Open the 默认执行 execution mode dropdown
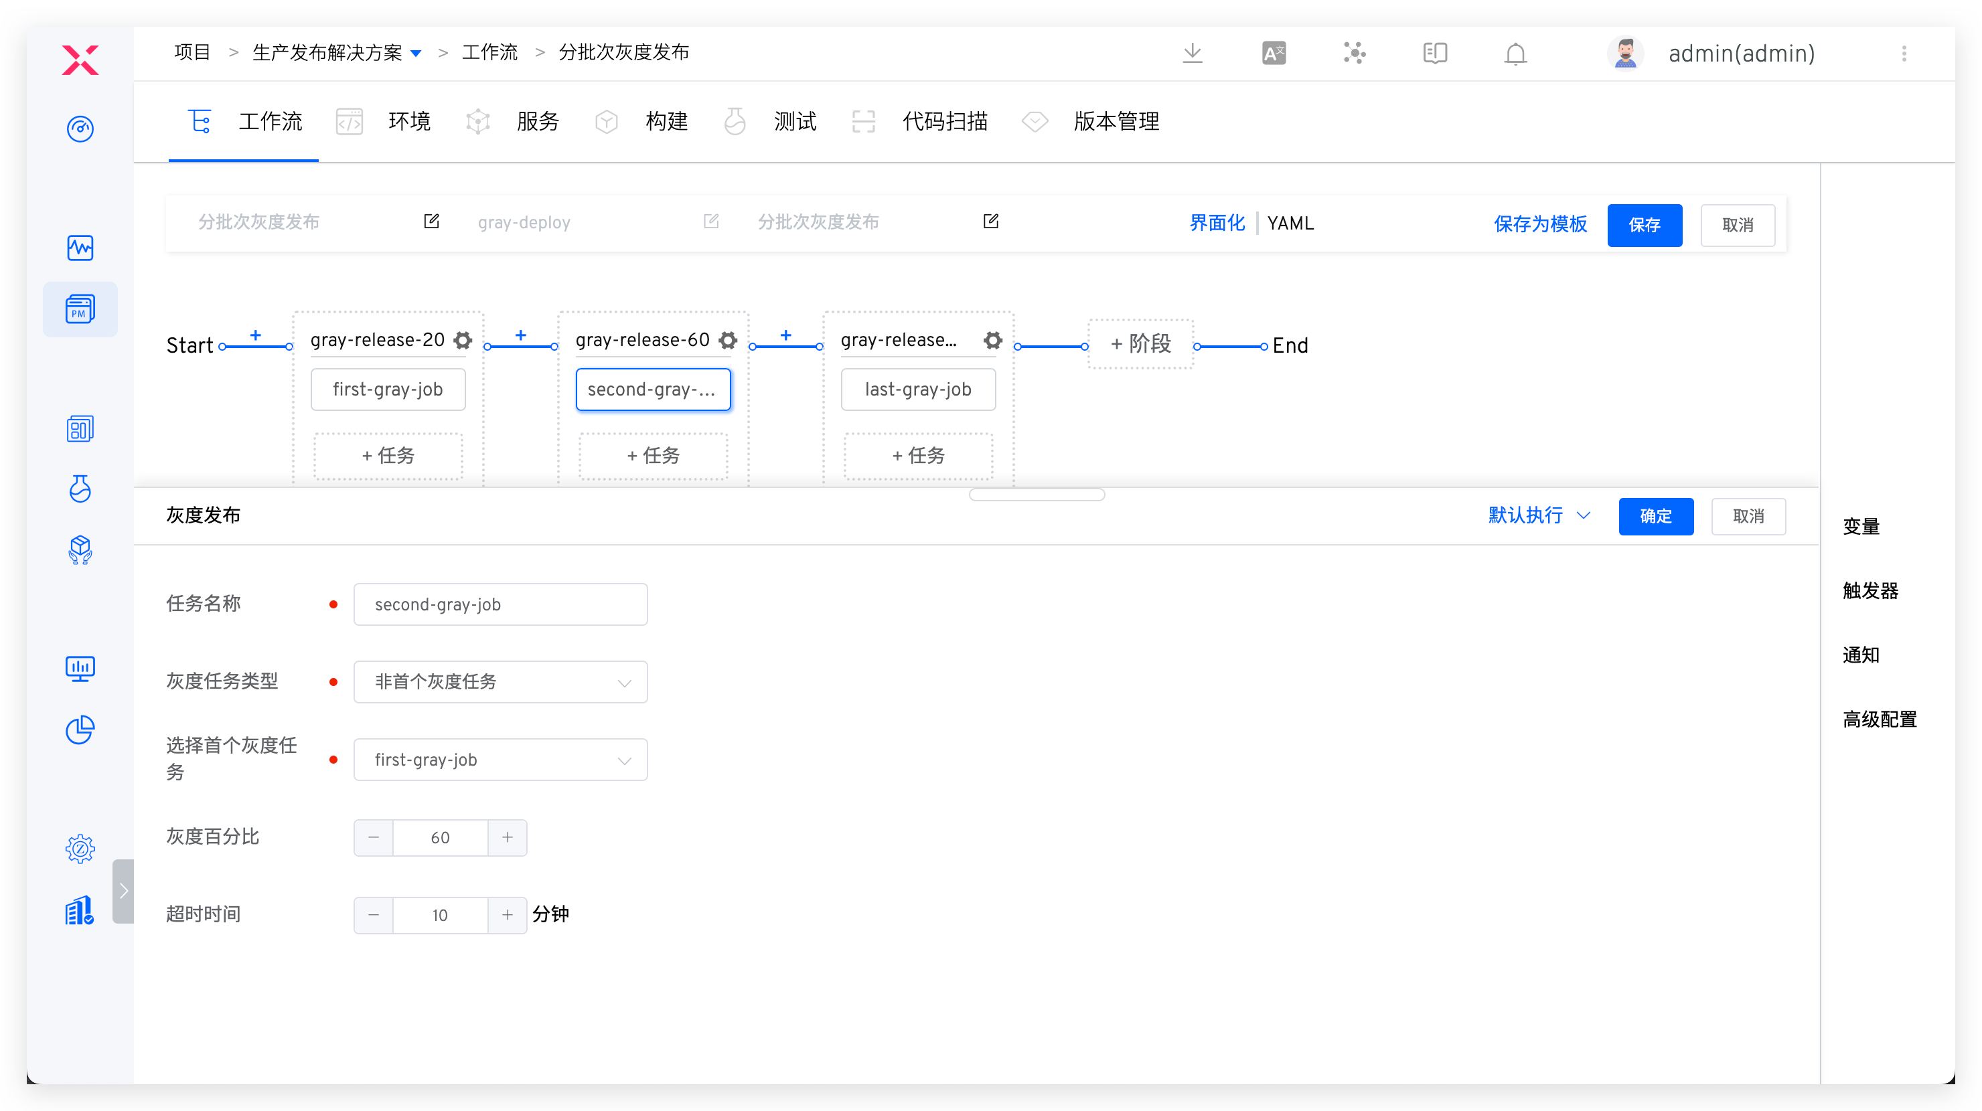Viewport: 1982px width, 1111px height. coord(1538,516)
